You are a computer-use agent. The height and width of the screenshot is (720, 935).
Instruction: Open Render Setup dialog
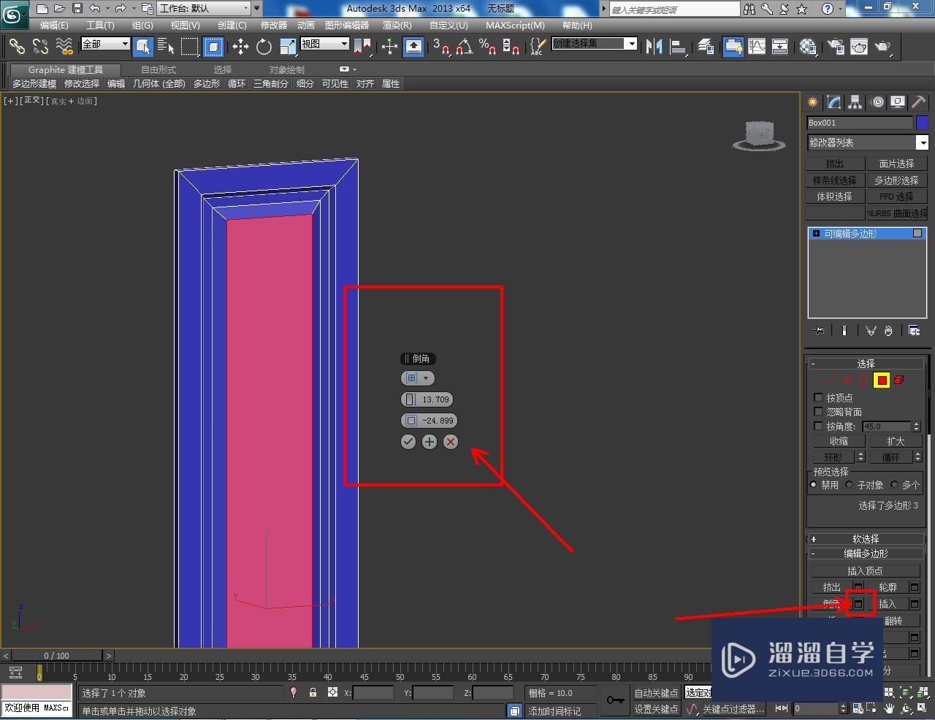[x=836, y=47]
